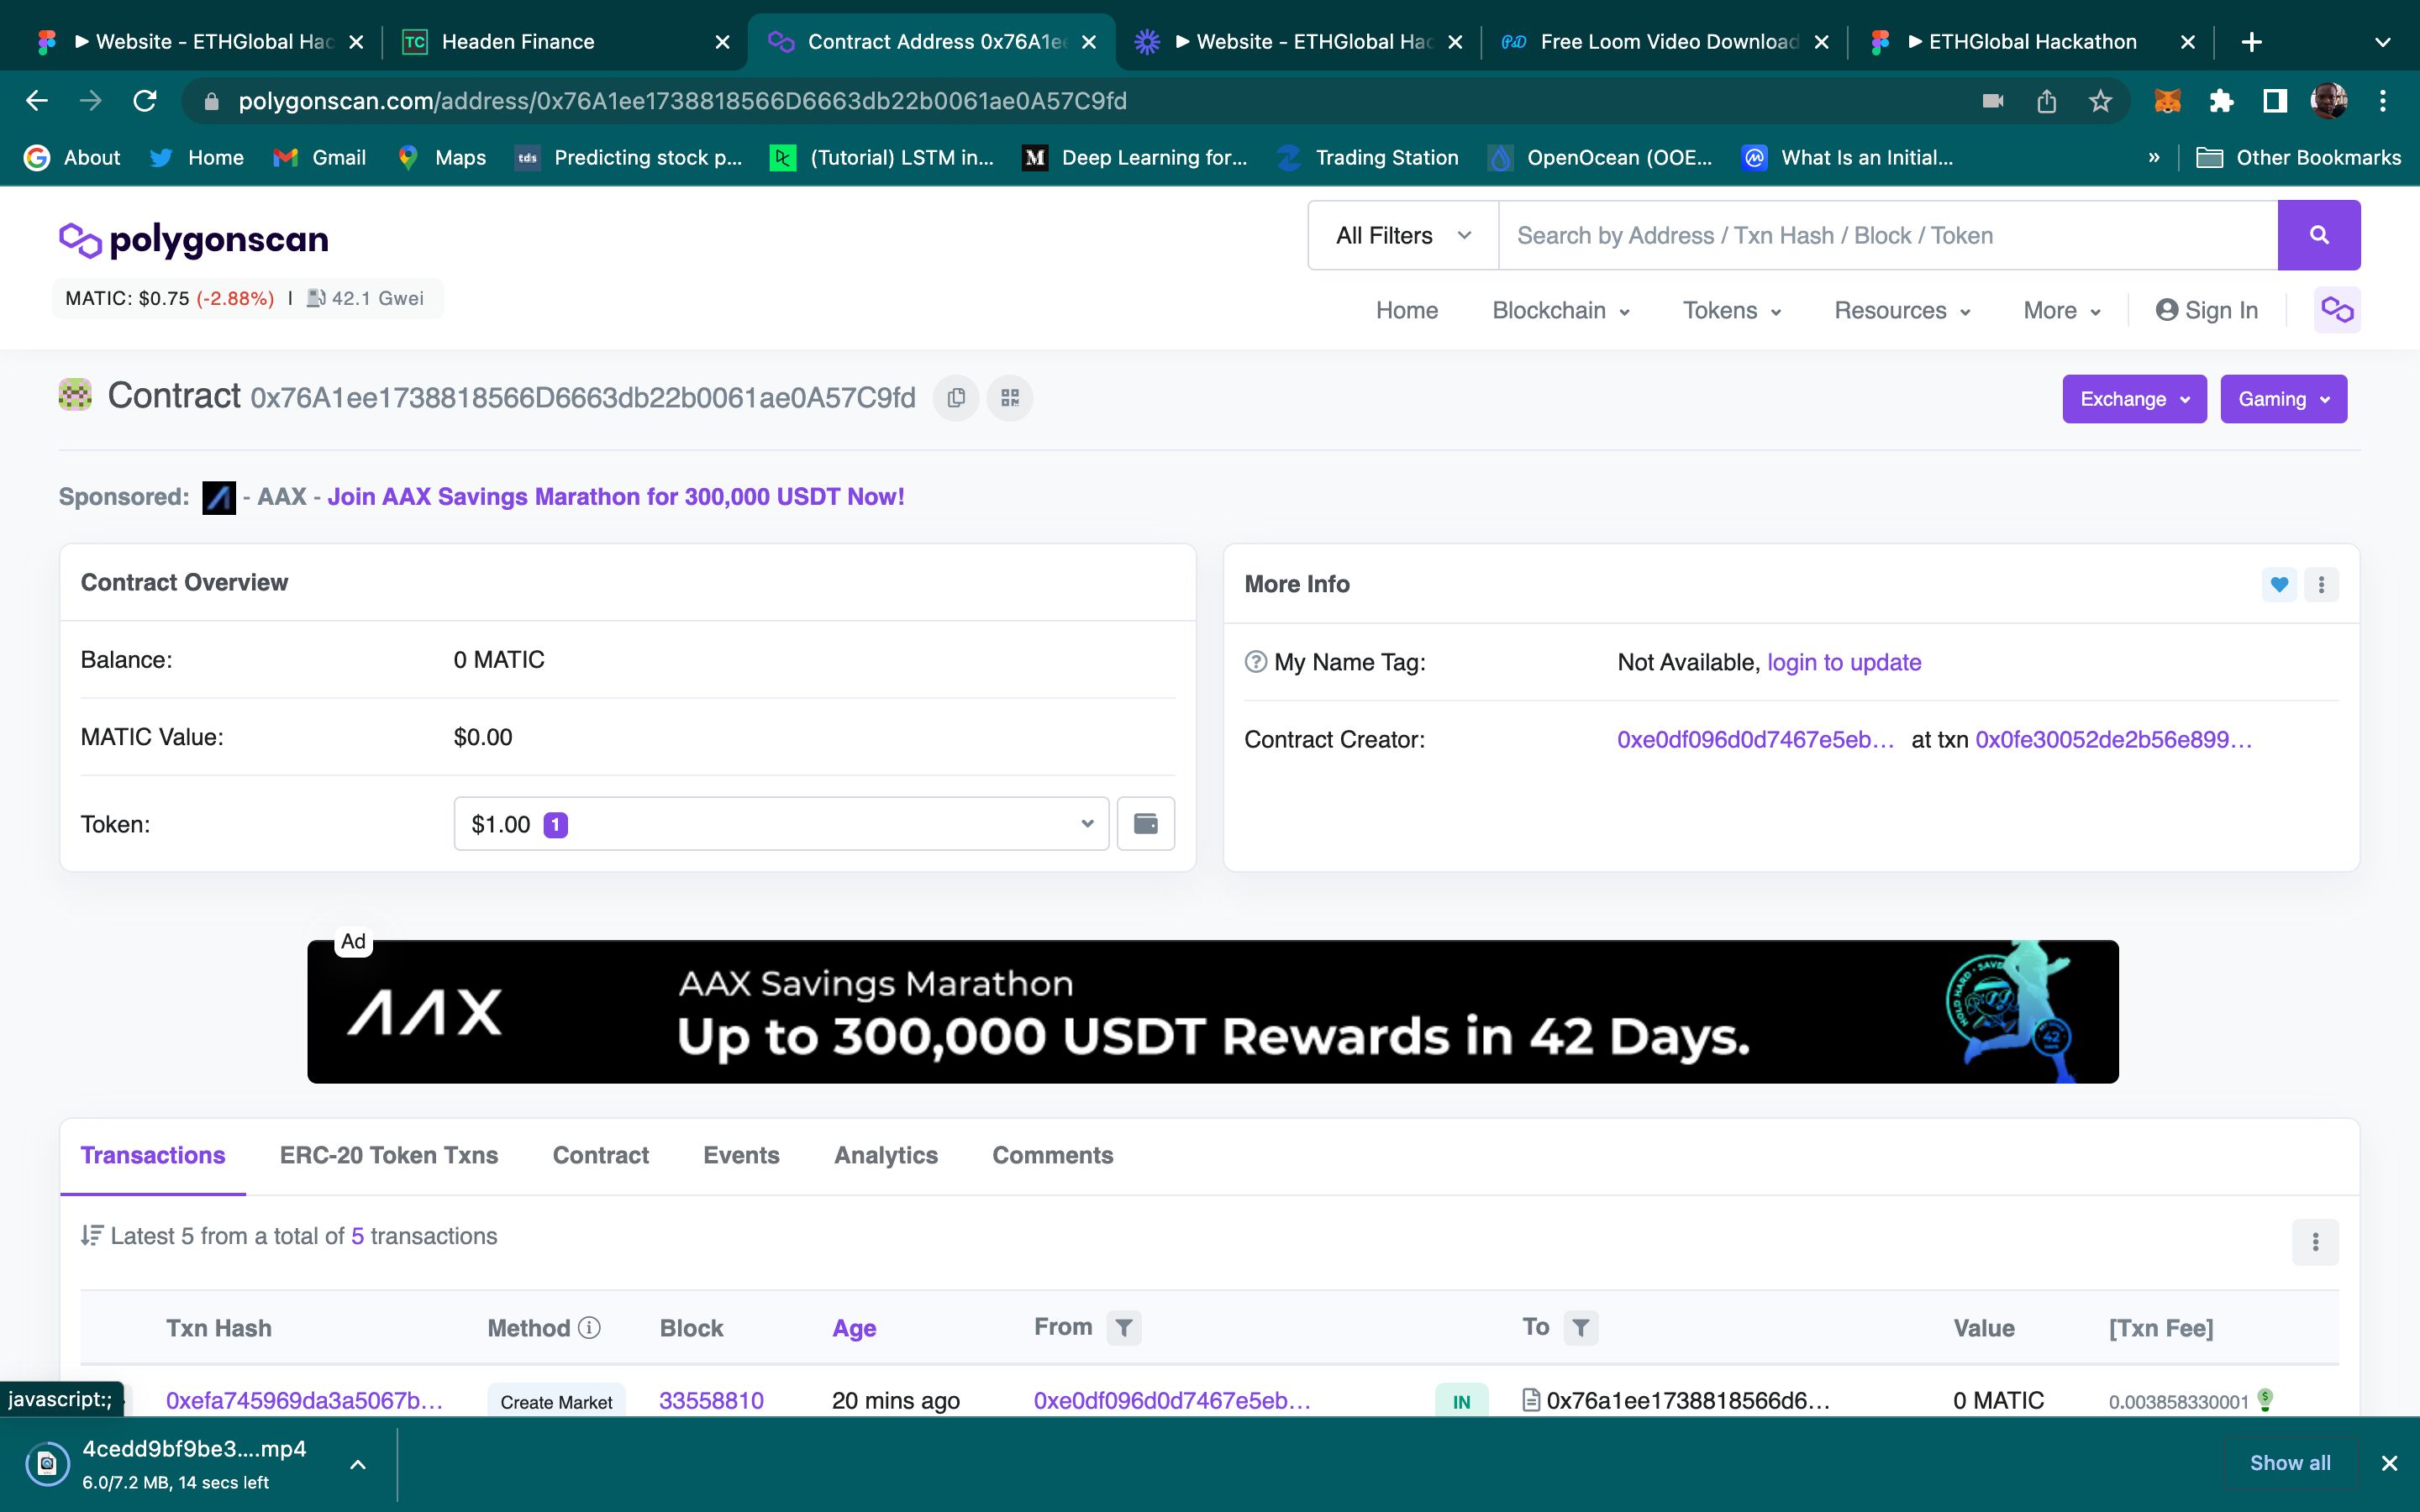Open the MetaMask fox extension
The height and width of the screenshot is (1512, 2420).
click(2166, 101)
